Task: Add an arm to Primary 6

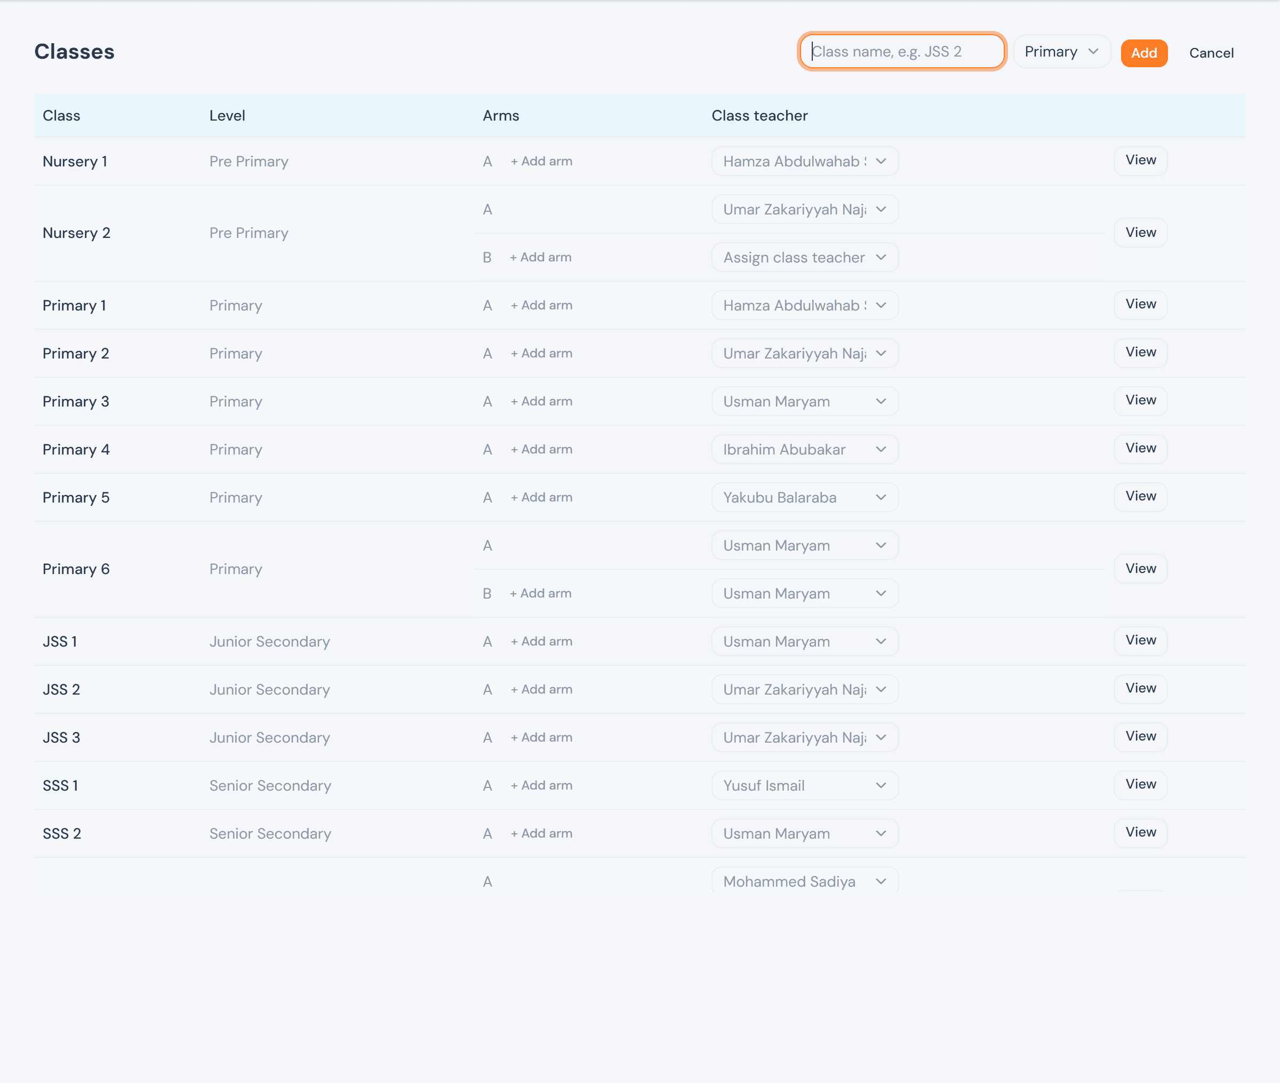Action: coord(541,593)
